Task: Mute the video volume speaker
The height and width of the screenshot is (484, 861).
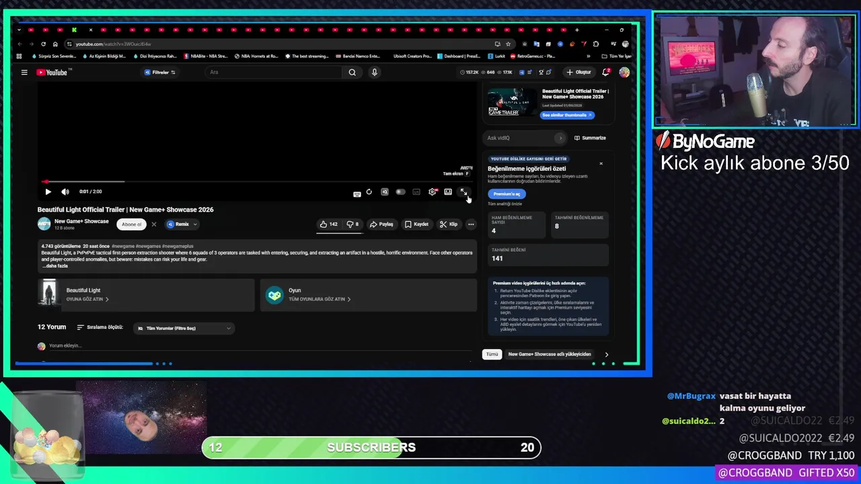Action: pyautogui.click(x=65, y=192)
